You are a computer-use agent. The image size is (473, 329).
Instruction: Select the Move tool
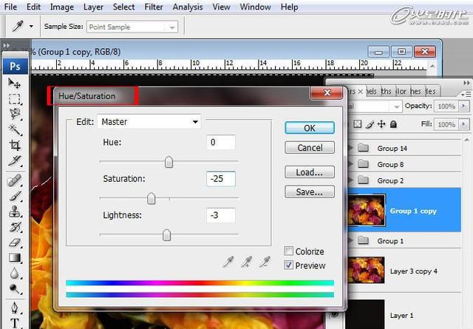pyautogui.click(x=14, y=84)
